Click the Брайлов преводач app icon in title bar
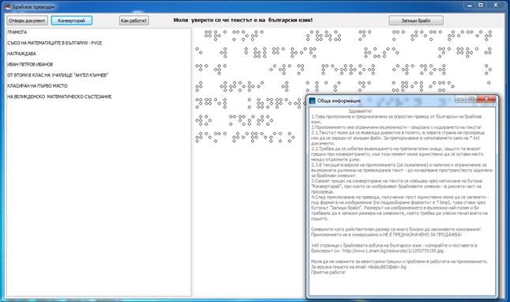The image size is (510, 302). 8,6
